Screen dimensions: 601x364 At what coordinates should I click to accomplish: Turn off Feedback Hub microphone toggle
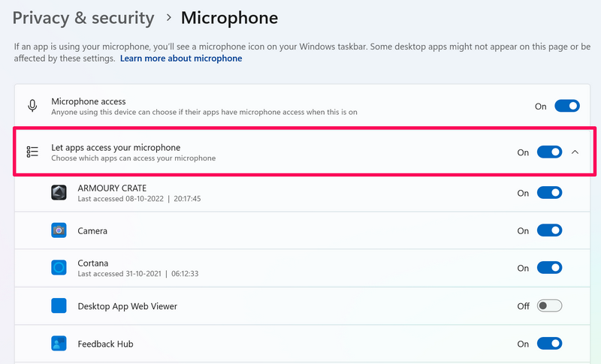(x=549, y=344)
